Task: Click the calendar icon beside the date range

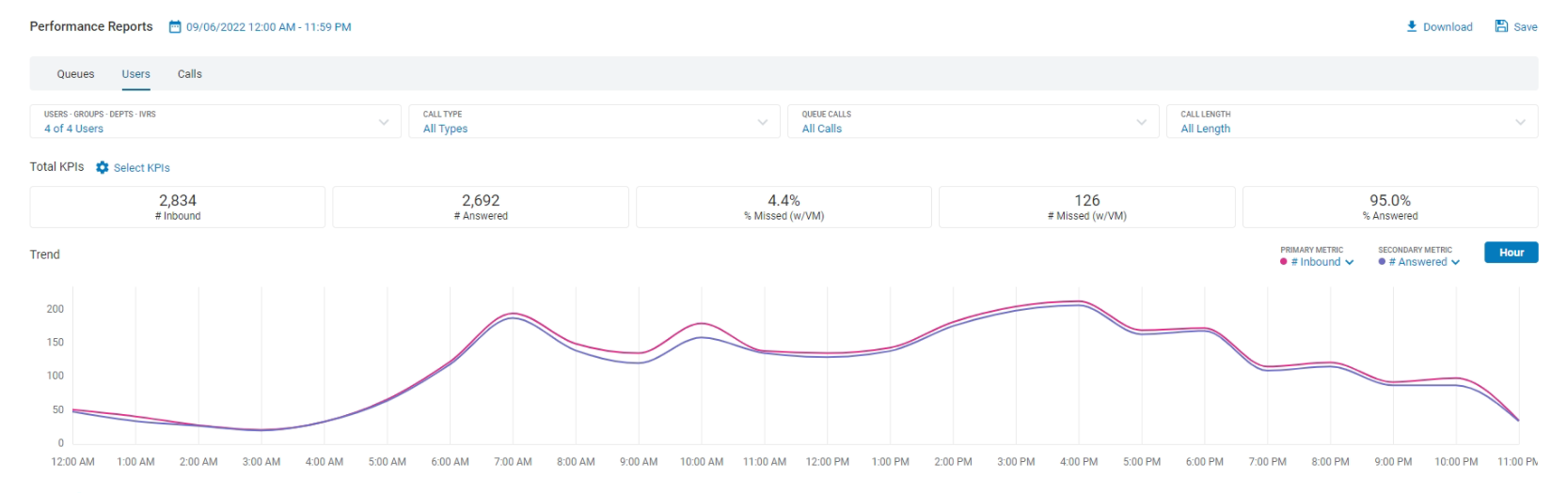Action: coord(175,27)
